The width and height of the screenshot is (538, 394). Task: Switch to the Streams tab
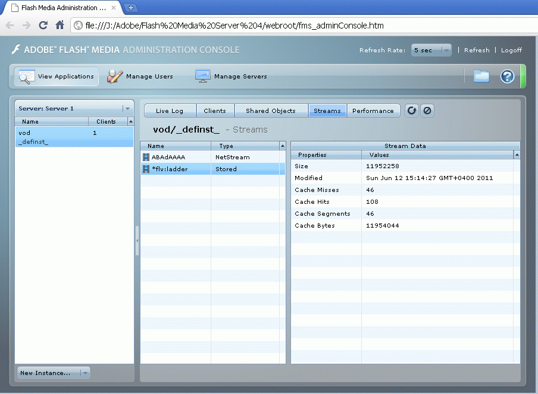point(327,111)
